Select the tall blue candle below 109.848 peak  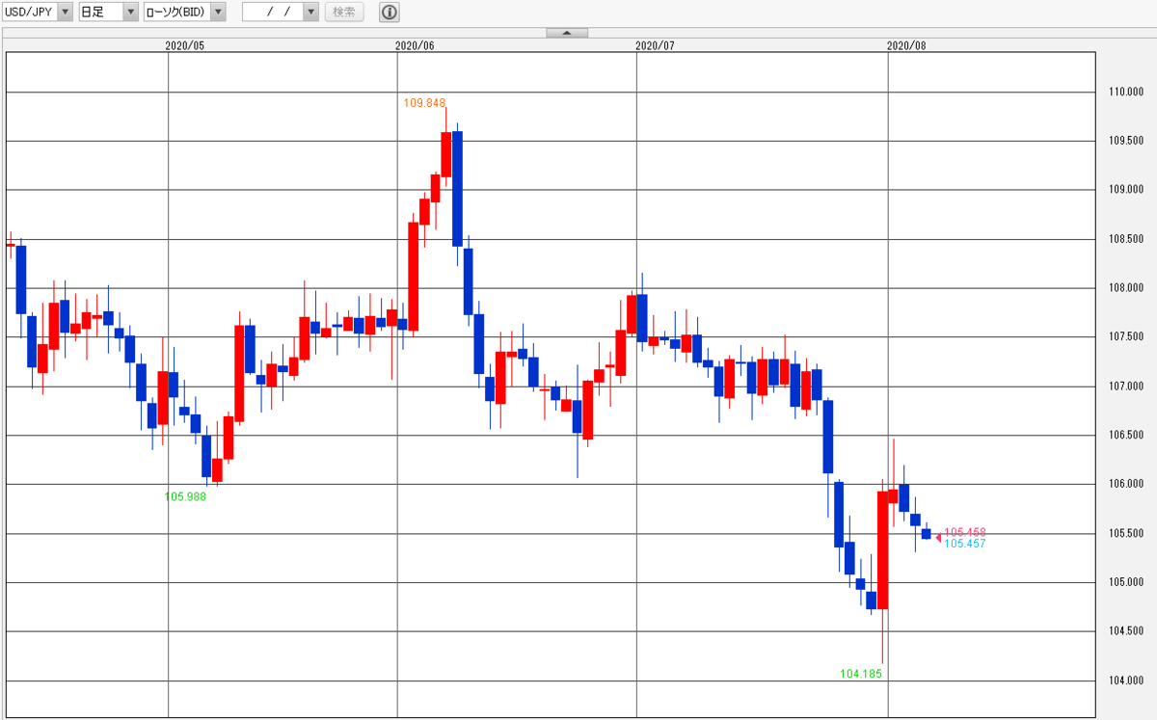pyautogui.click(x=457, y=188)
